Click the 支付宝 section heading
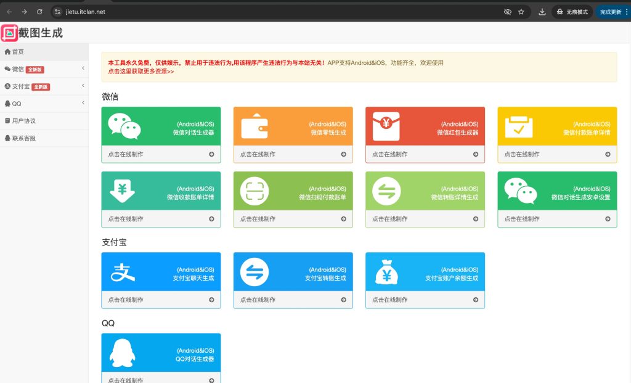 114,242
